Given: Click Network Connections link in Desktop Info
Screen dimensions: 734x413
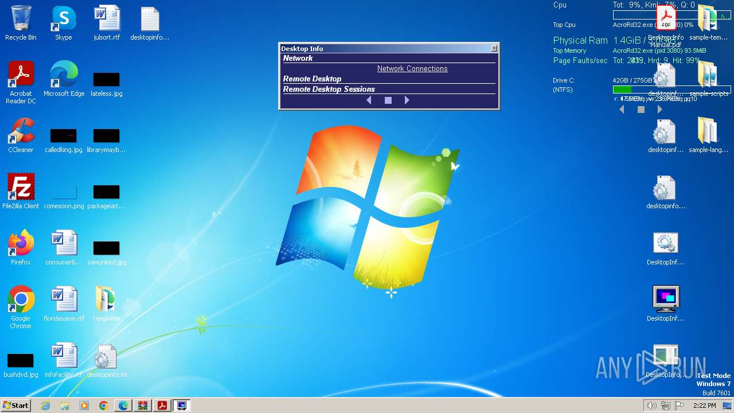Looking at the screenshot, I should (x=412, y=69).
